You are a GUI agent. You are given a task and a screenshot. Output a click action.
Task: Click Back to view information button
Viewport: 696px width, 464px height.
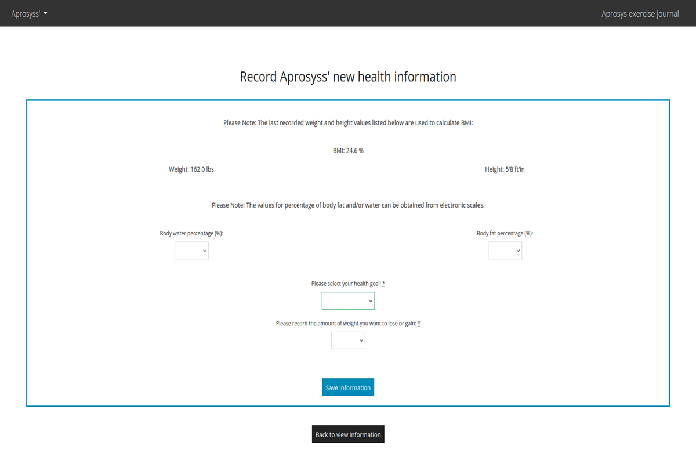click(x=348, y=434)
